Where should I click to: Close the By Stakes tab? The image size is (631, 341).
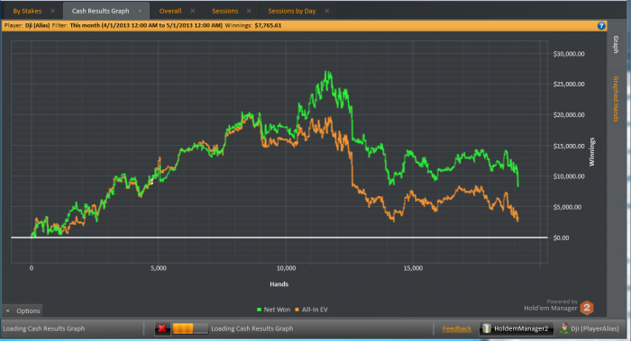point(52,11)
